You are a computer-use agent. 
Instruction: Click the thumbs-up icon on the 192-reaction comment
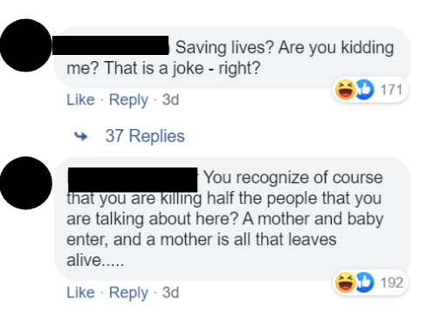click(x=365, y=282)
